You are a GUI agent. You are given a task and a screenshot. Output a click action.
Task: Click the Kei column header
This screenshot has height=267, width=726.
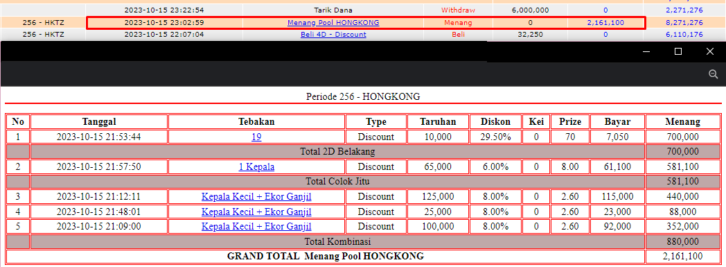[536, 122]
